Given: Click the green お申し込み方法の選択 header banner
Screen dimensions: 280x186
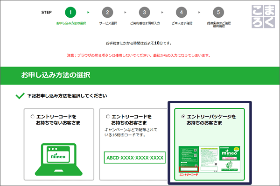Looking at the screenshot, I should pos(140,75).
